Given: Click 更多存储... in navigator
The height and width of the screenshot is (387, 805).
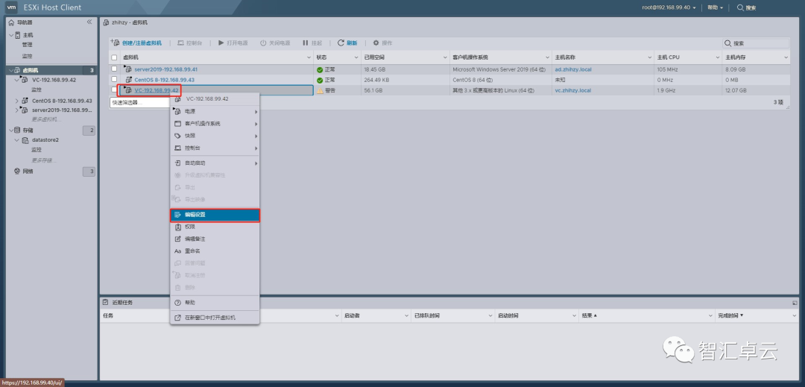Looking at the screenshot, I should coord(44,160).
